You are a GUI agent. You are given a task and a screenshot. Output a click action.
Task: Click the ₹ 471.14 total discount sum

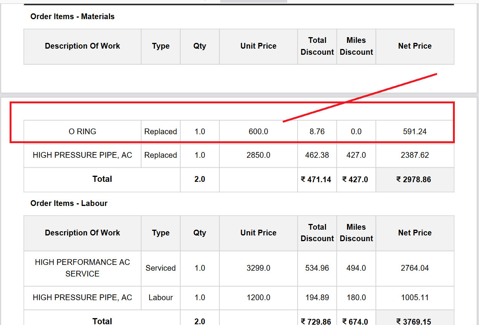pyautogui.click(x=316, y=180)
